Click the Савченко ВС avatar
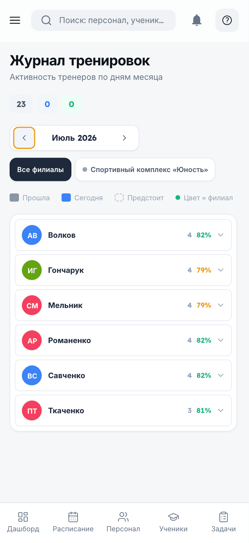The image size is (249, 543). tap(32, 375)
